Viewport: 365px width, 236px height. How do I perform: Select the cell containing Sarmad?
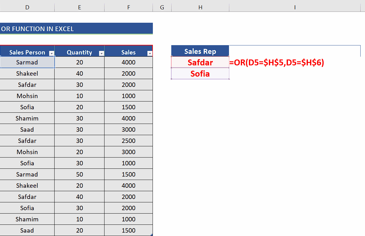27,62
